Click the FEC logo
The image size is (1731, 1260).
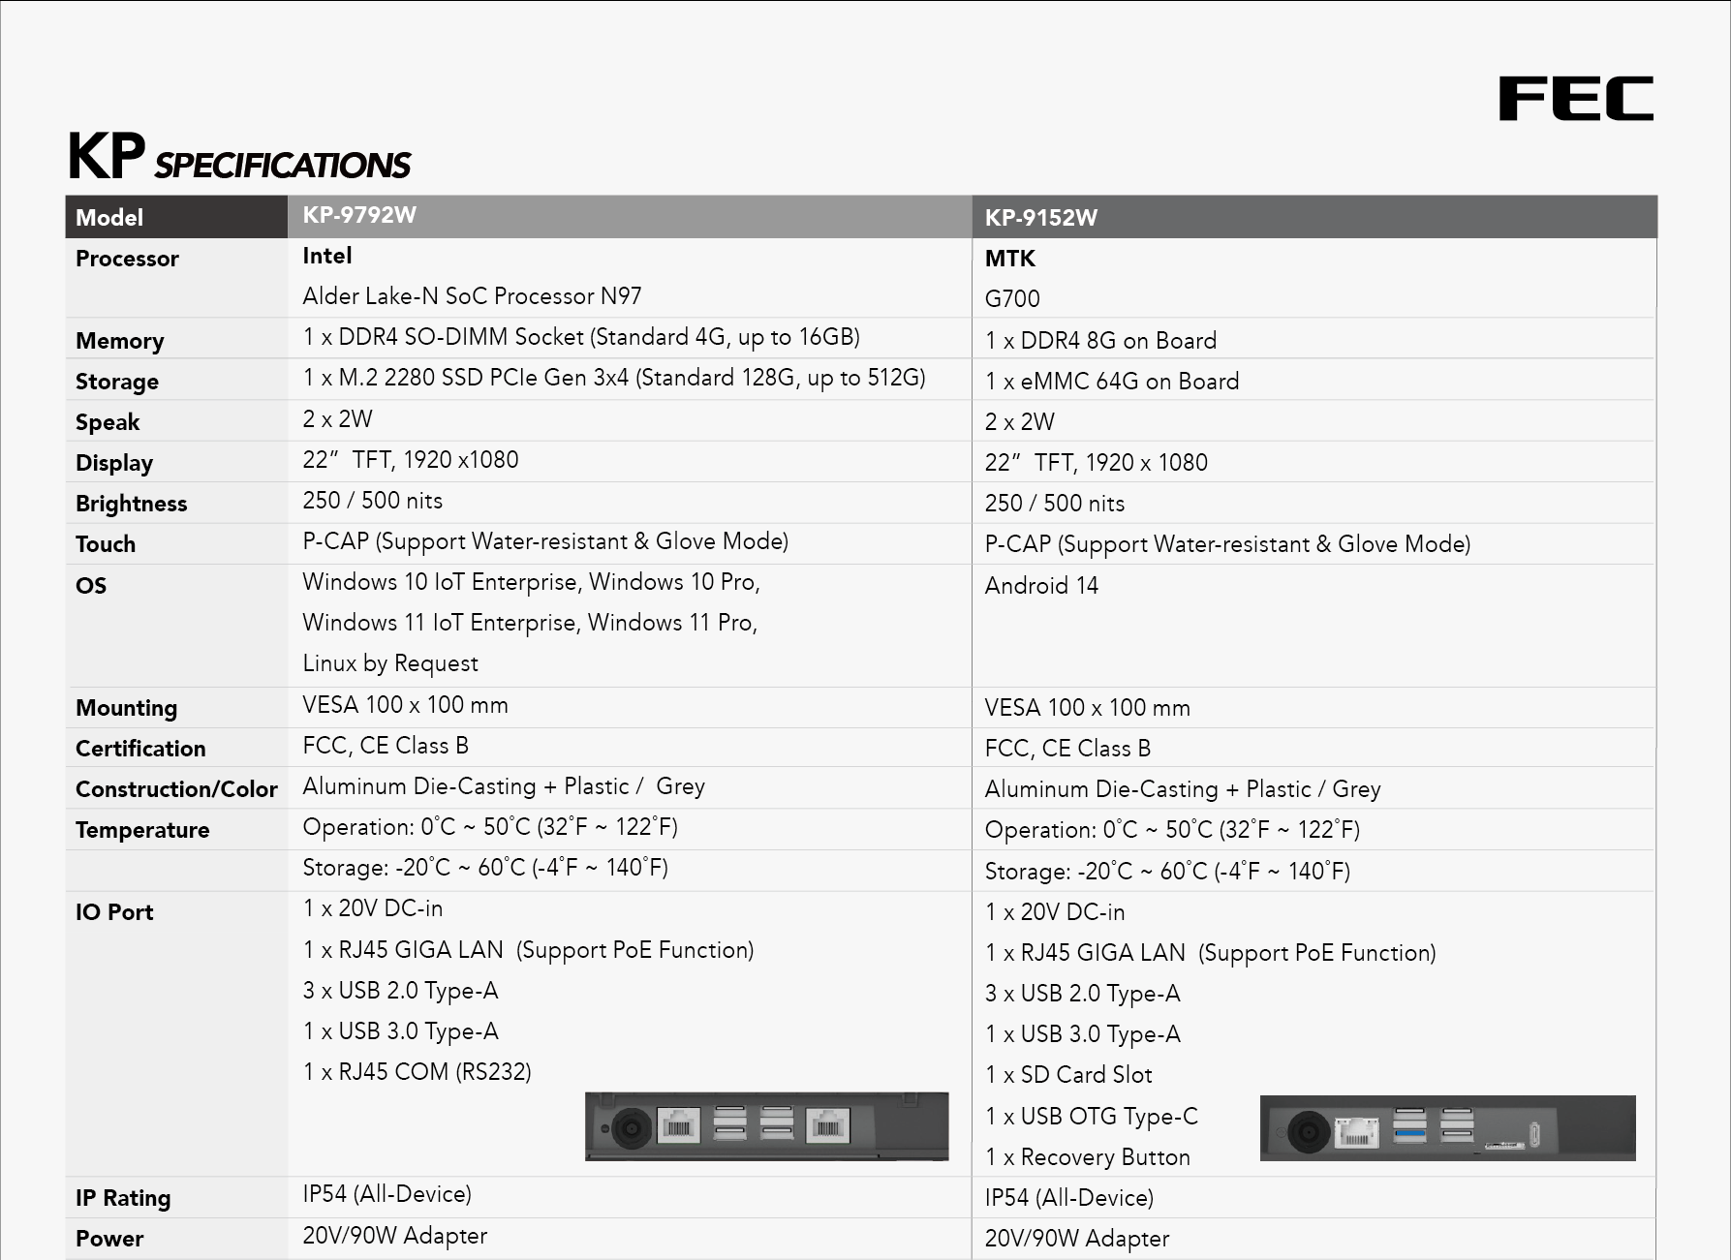click(x=1576, y=99)
